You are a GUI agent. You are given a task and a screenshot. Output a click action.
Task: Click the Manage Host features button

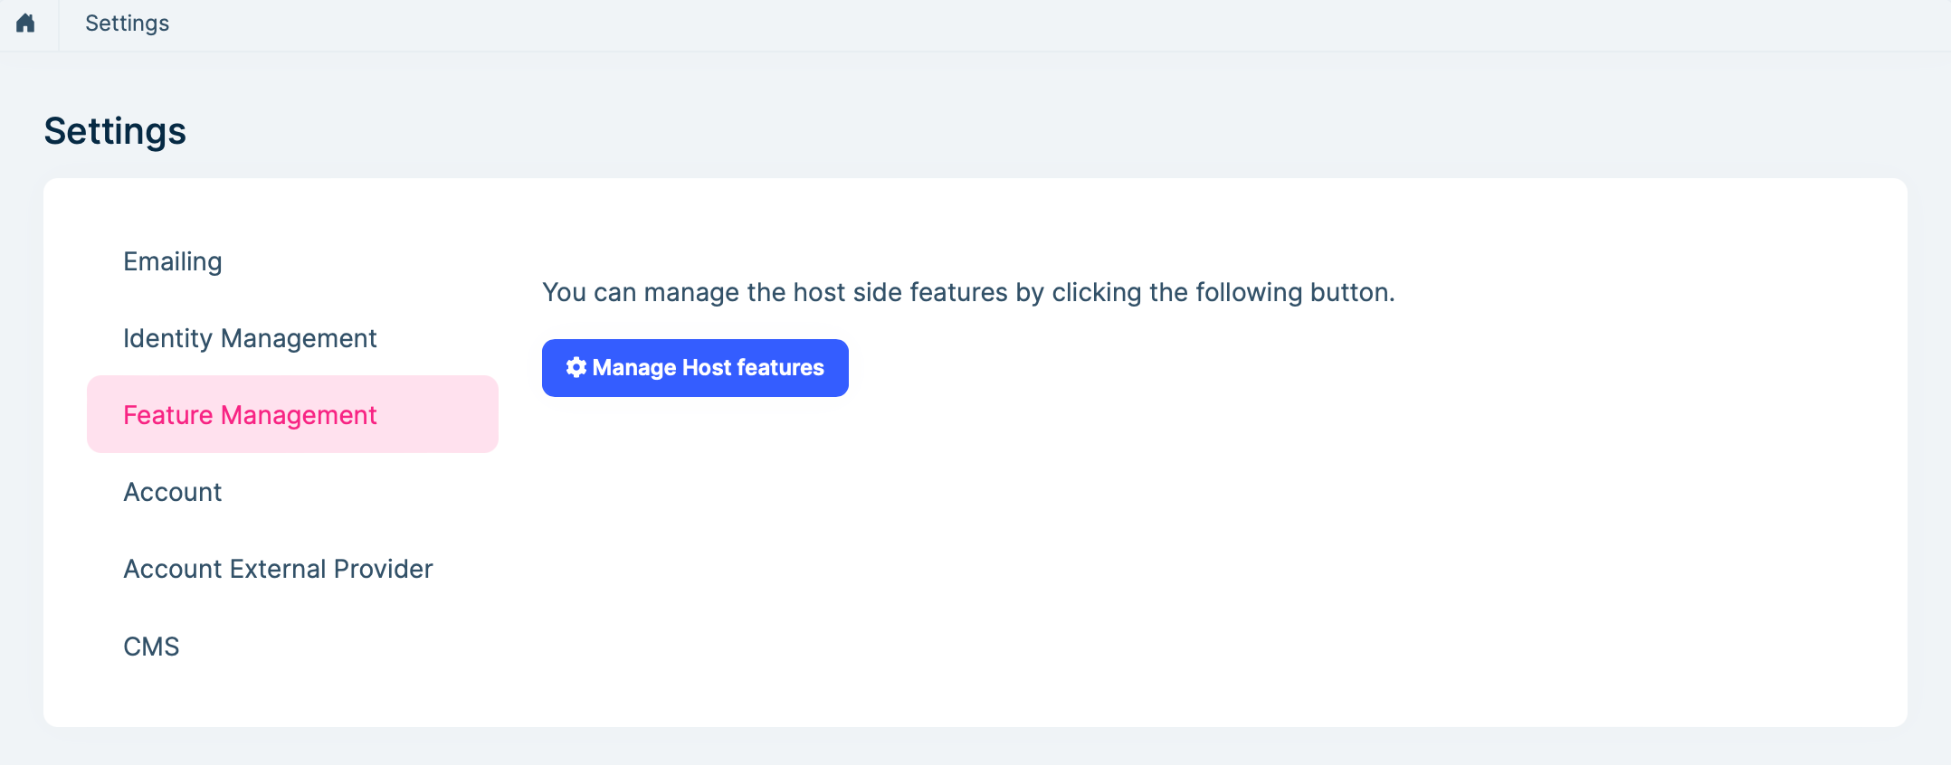click(695, 367)
